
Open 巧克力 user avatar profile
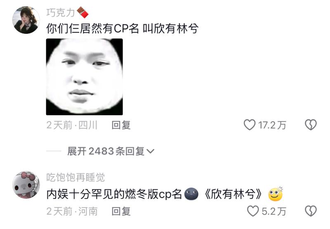(26, 20)
